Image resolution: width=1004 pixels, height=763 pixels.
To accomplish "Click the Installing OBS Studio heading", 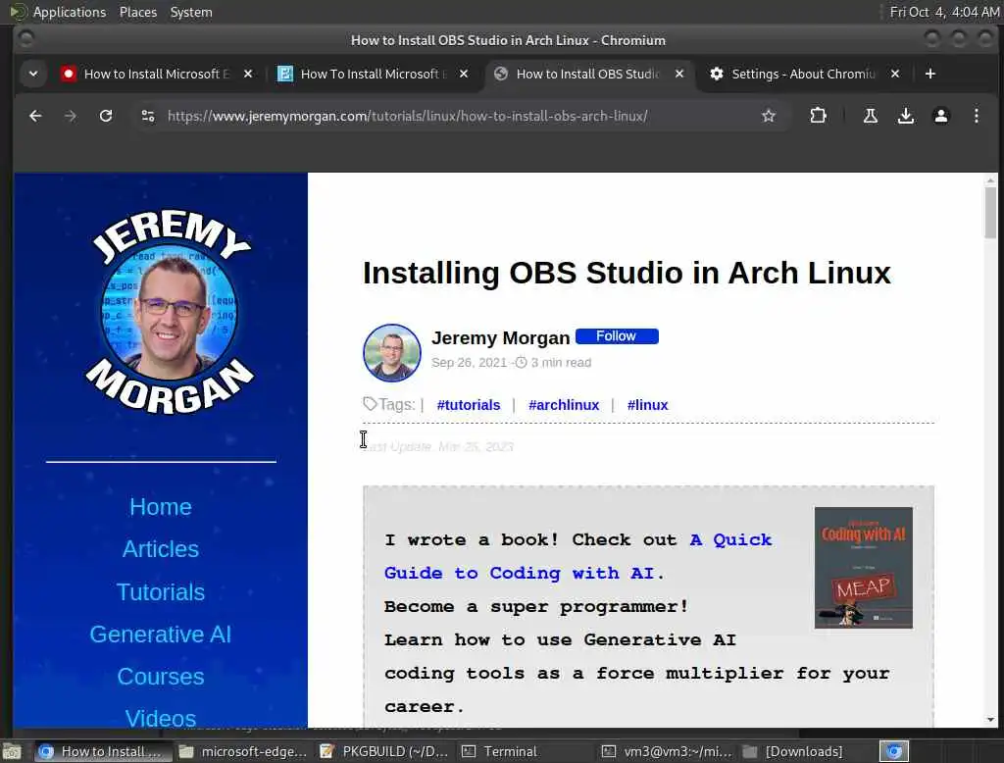I will point(627,273).
